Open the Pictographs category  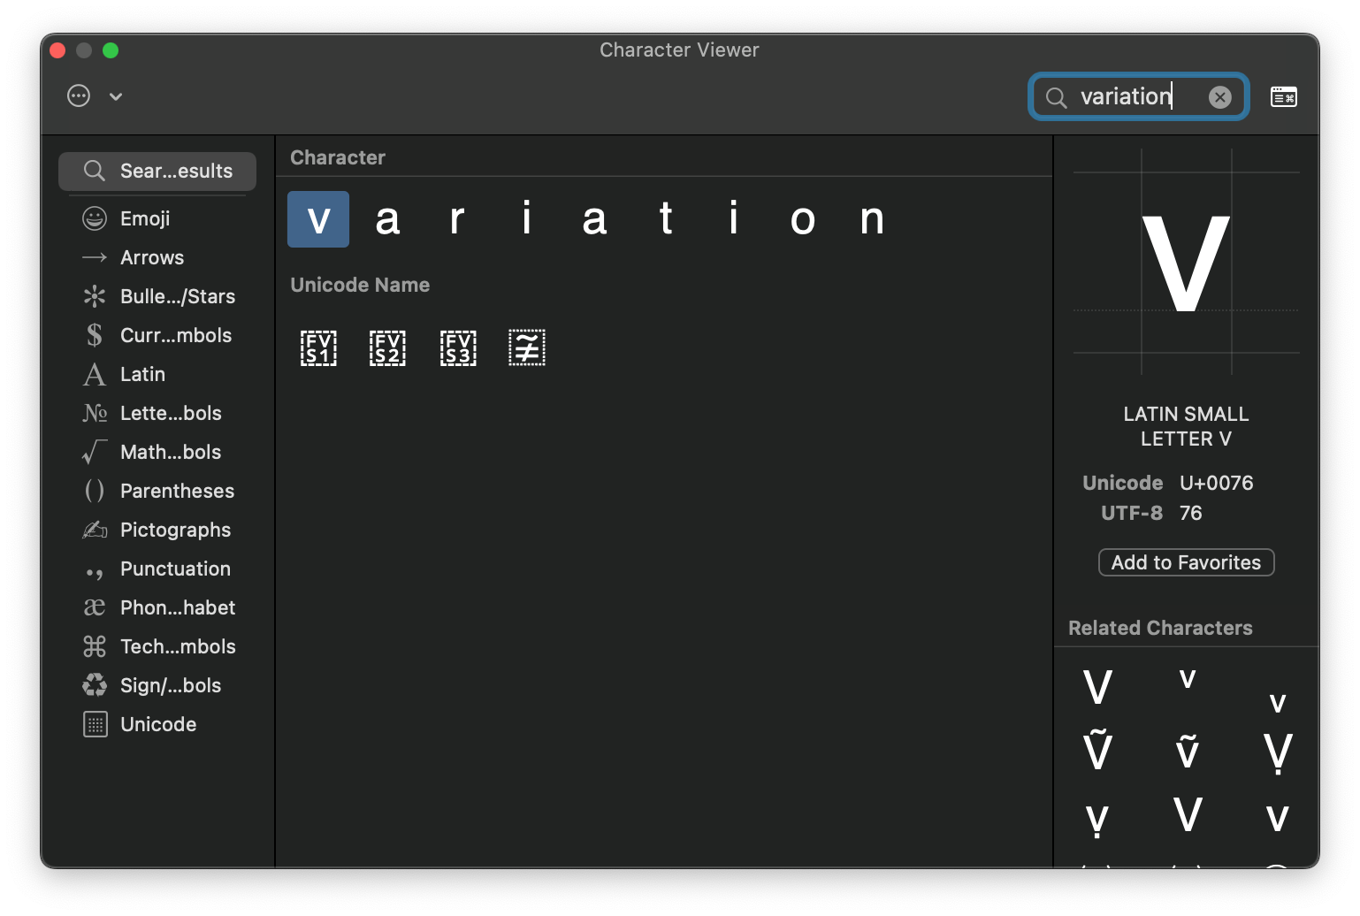click(x=157, y=530)
